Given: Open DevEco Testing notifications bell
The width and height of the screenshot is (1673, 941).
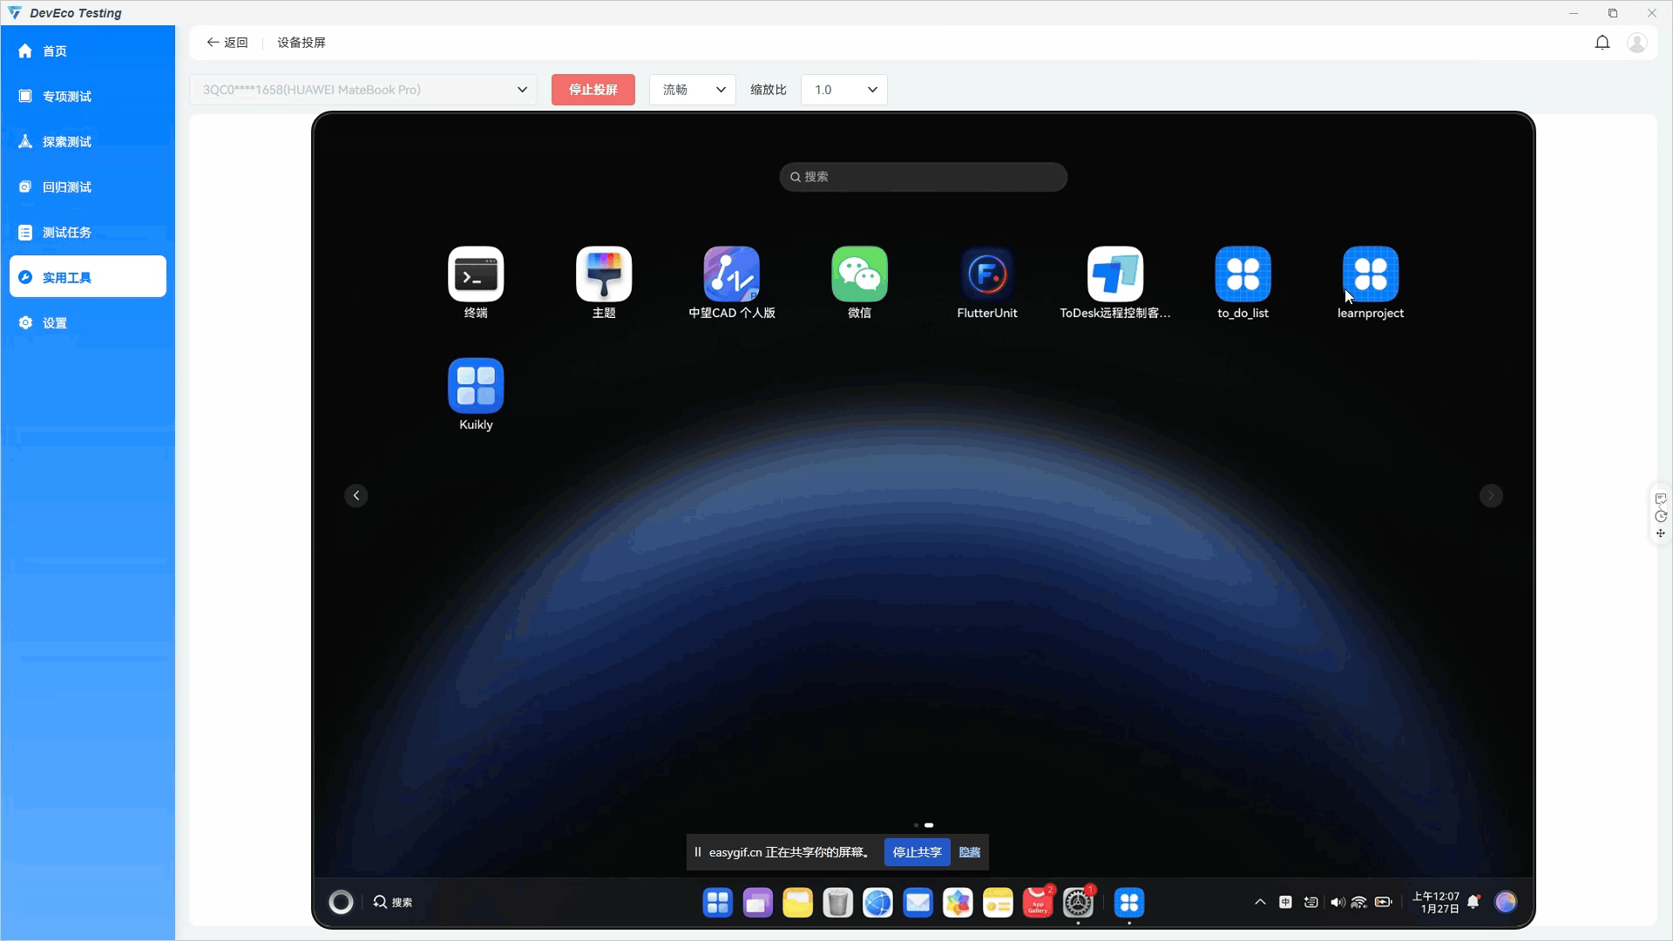Looking at the screenshot, I should 1602,43.
